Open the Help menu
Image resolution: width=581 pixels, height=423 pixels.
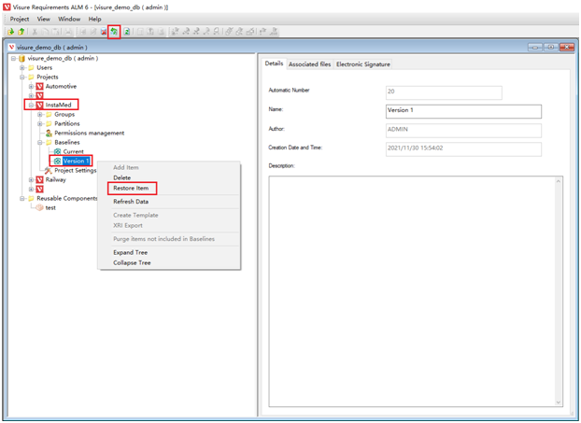tap(94, 19)
